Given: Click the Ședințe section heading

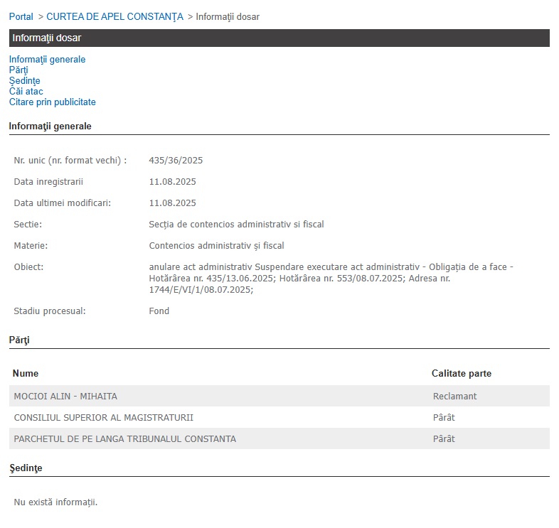Looking at the screenshot, I should [x=26, y=468].
